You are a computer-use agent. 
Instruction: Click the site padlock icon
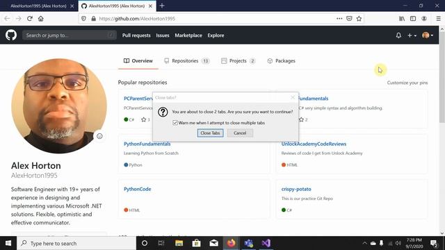tap(93, 19)
